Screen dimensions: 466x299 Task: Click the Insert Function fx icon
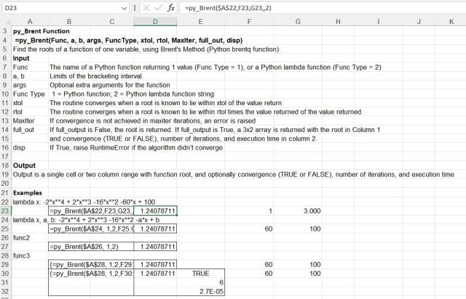coord(171,7)
